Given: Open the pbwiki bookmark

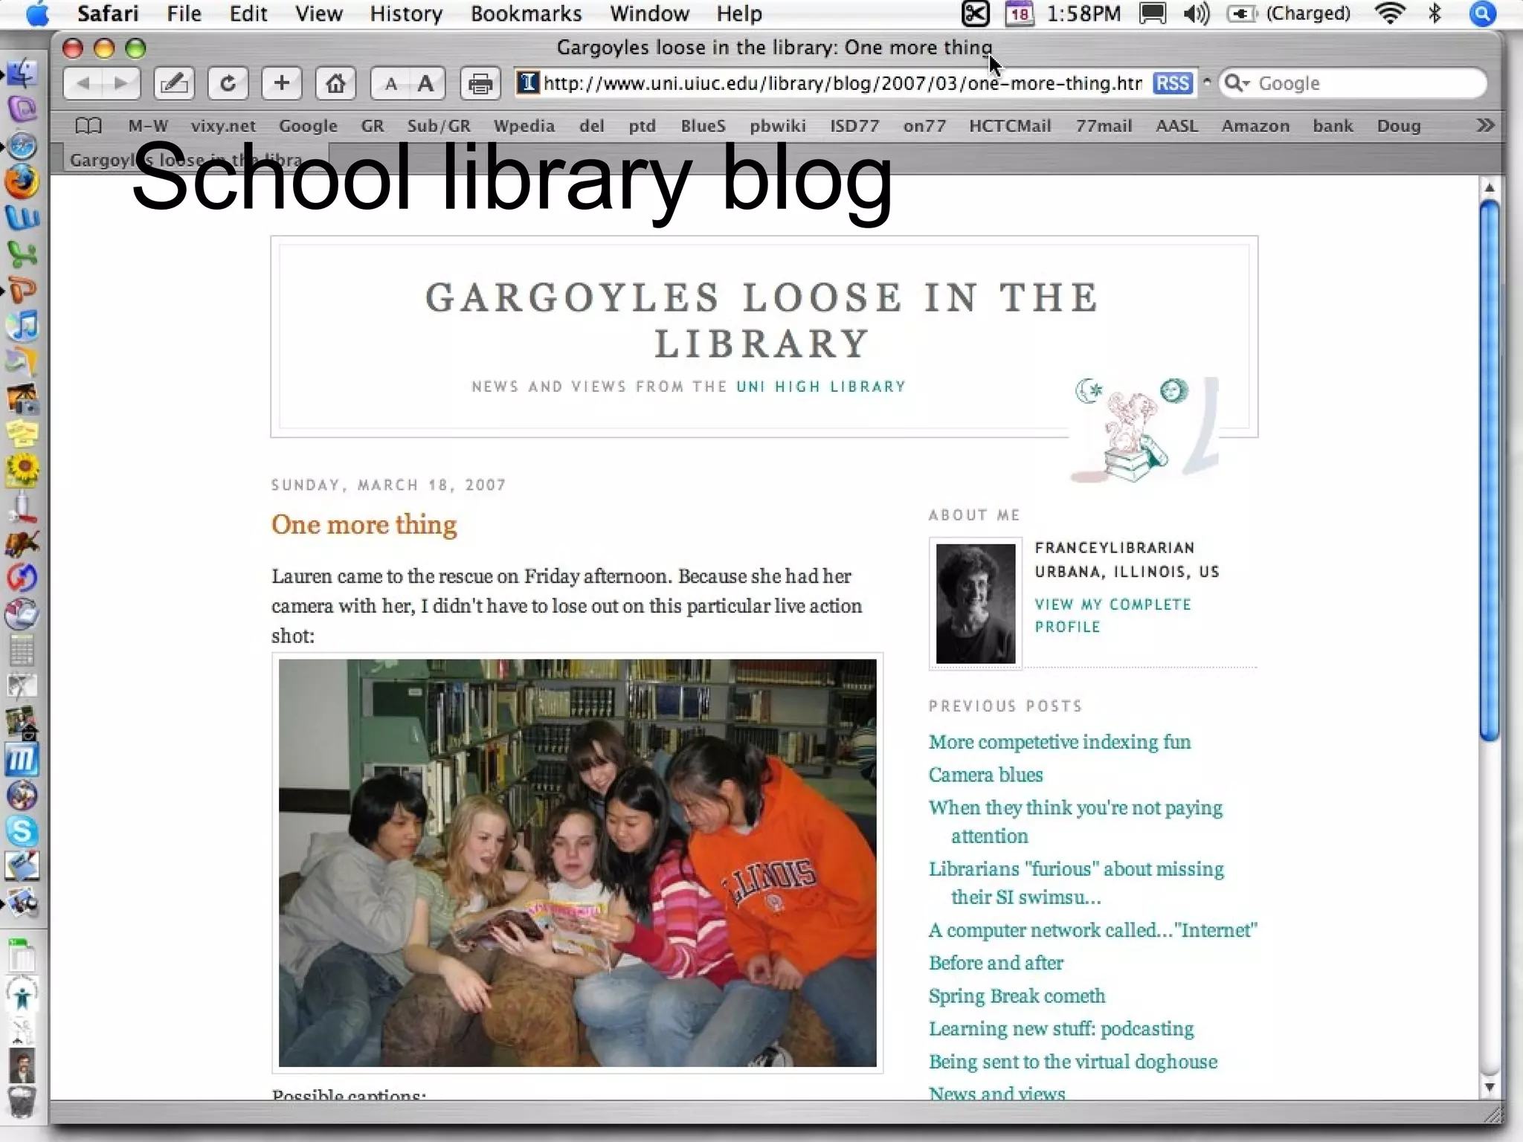Looking at the screenshot, I should tap(777, 126).
